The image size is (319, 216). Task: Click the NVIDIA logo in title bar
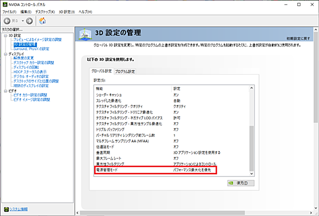[5, 4]
